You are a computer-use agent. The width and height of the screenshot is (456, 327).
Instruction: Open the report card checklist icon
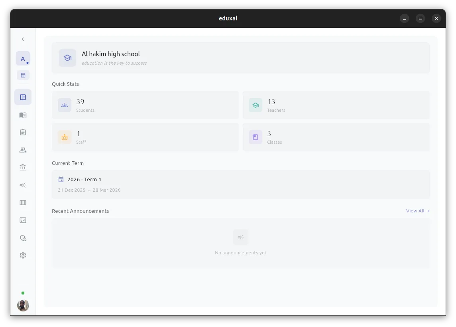pyautogui.click(x=23, y=220)
